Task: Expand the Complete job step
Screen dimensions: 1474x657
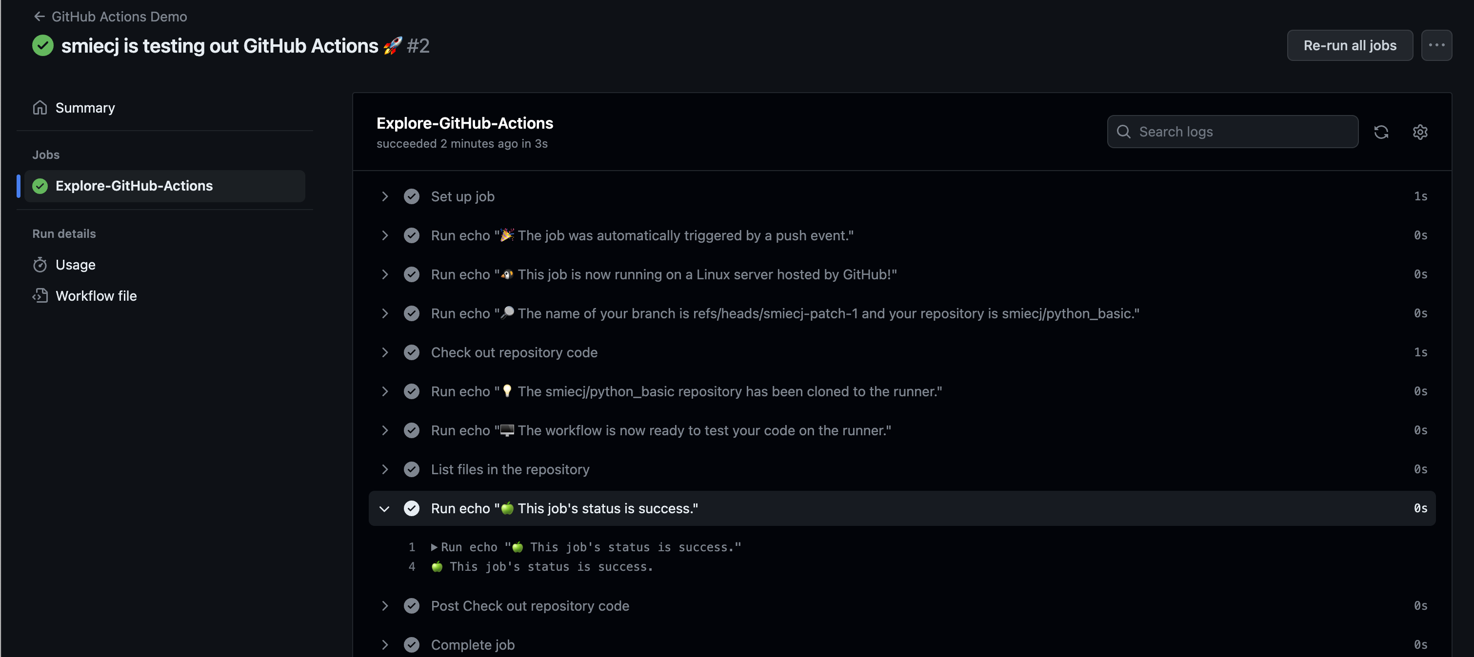Action: click(384, 644)
